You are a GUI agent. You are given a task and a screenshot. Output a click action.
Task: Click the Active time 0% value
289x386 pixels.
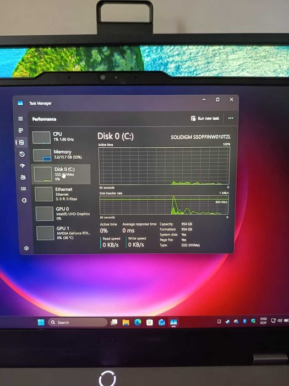pyautogui.click(x=103, y=230)
